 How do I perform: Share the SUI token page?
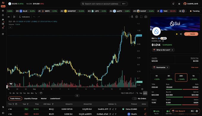[181, 34]
